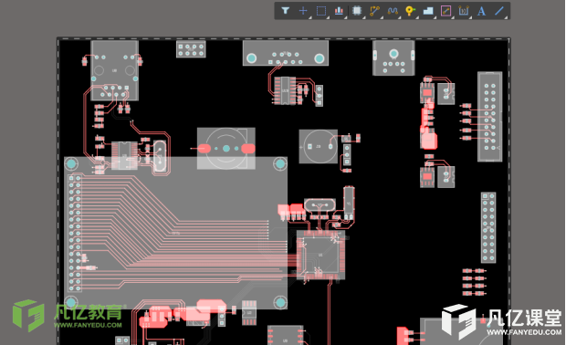Click the large LCD module footprint outline

(x=176, y=233)
